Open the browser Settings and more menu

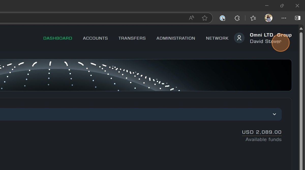click(284, 18)
